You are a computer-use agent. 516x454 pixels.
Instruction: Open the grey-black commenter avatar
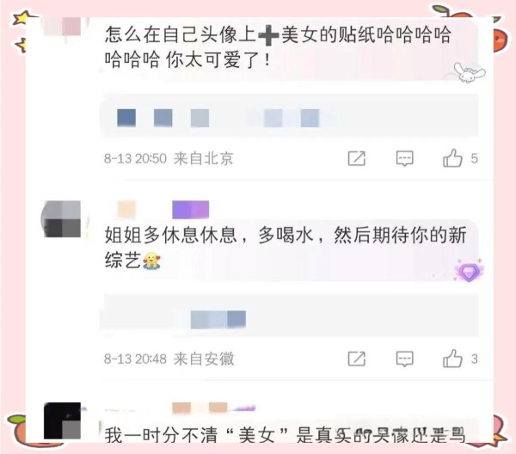tap(62, 218)
